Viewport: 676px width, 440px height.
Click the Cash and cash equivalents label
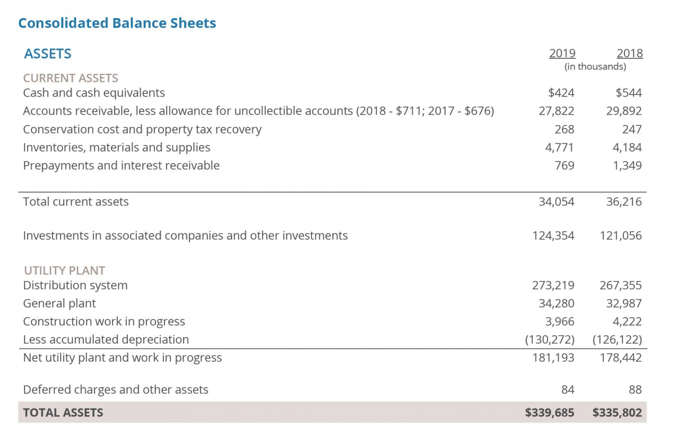[94, 93]
